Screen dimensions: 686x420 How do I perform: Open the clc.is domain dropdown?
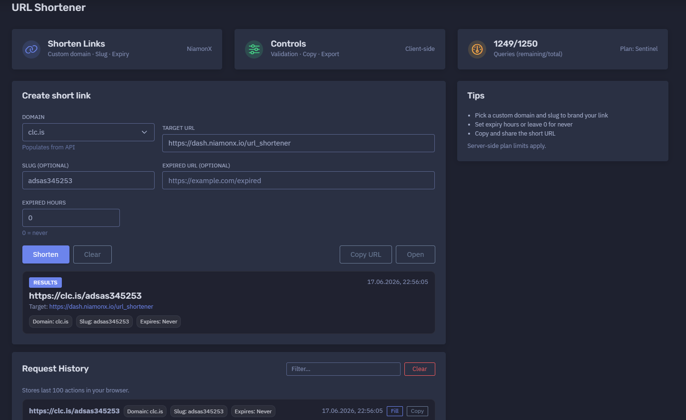tap(88, 132)
